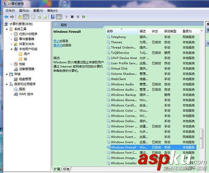209x173 pixels.
Task: Switch to the 扩展 tab
Action: click(57, 169)
